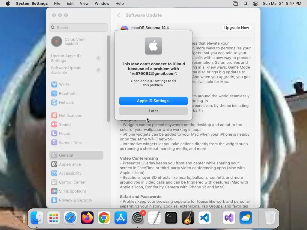Open Control Center settings pane
This screenshot has width=307, height=230.
[x=76, y=182]
